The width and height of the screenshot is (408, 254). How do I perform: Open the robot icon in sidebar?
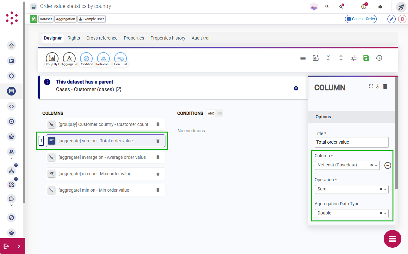[11, 137]
